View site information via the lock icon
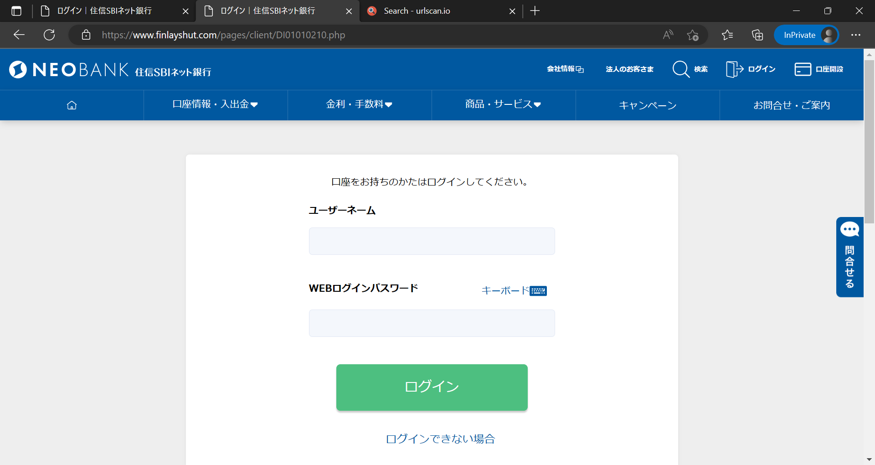 [x=86, y=35]
